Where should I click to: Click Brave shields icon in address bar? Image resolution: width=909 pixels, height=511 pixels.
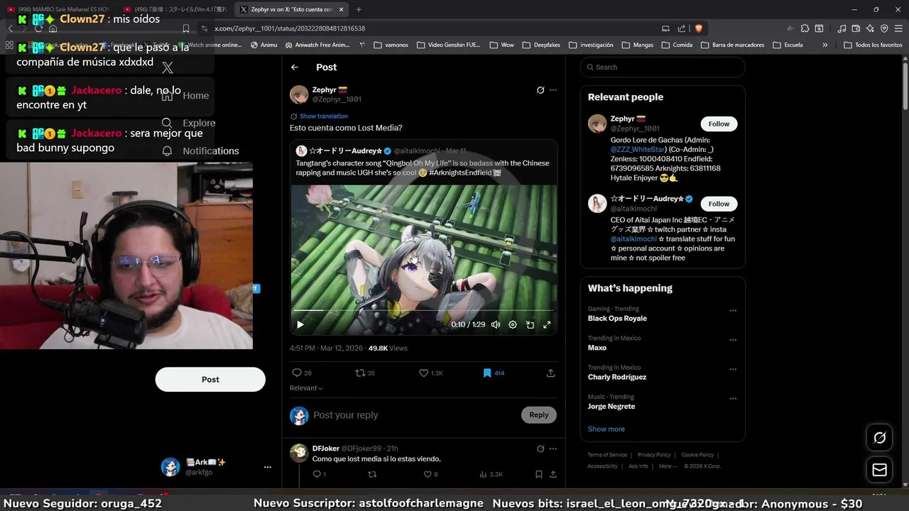pos(699,28)
